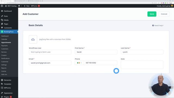174x98 pixels.
Task: Open BookingPress Reports submenu item
Action: pyautogui.click(x=4, y=68)
